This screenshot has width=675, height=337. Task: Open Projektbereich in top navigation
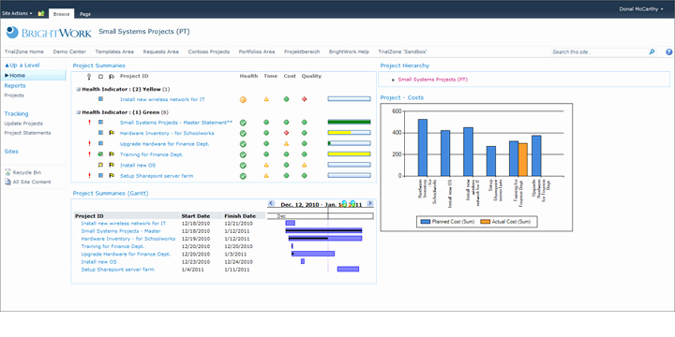(x=302, y=51)
